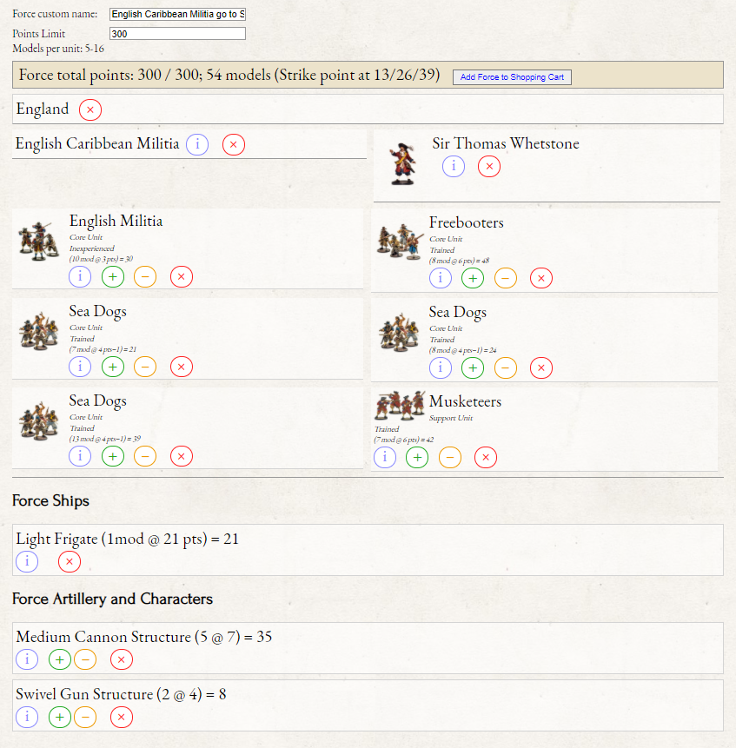Screen dimensions: 736x748
Task: Click the Points Limit input field
Action: [177, 34]
